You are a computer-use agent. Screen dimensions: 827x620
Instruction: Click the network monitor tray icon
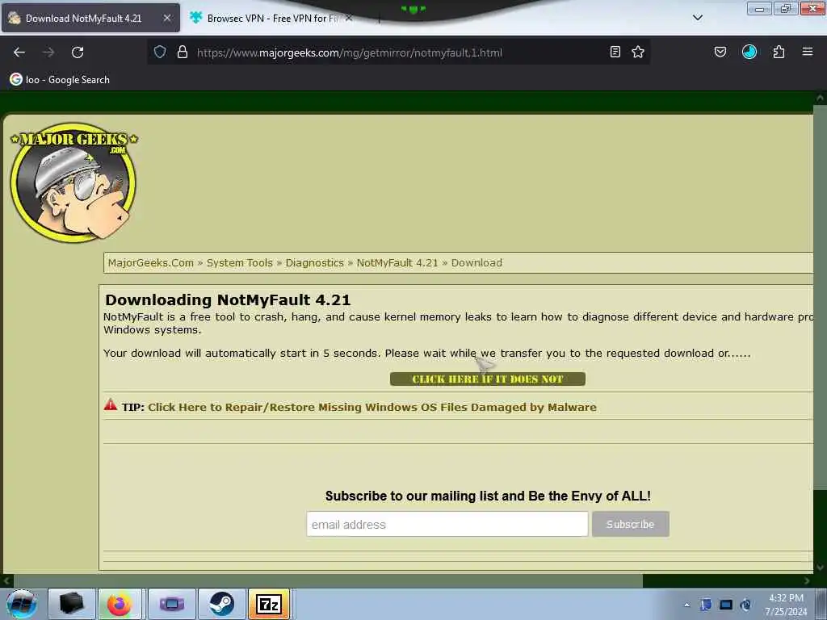[x=726, y=605]
